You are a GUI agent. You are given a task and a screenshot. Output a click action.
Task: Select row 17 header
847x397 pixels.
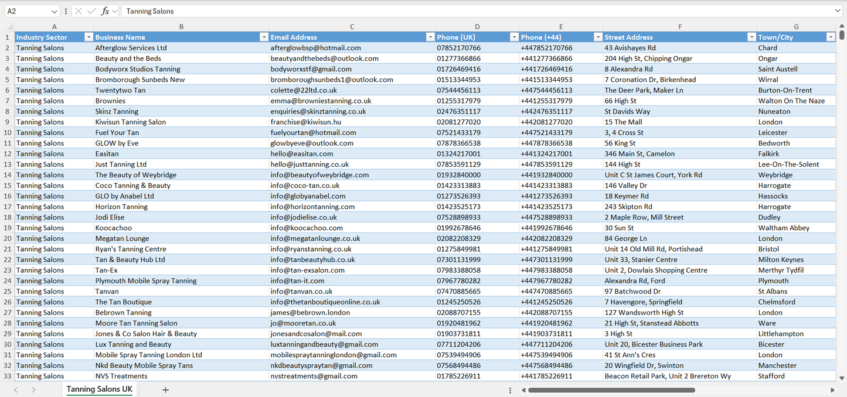7,207
